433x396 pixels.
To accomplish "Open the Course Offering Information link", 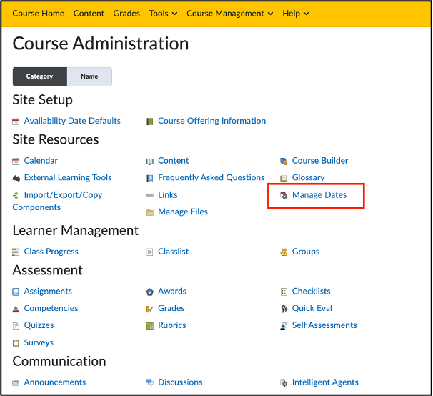I will (x=211, y=121).
